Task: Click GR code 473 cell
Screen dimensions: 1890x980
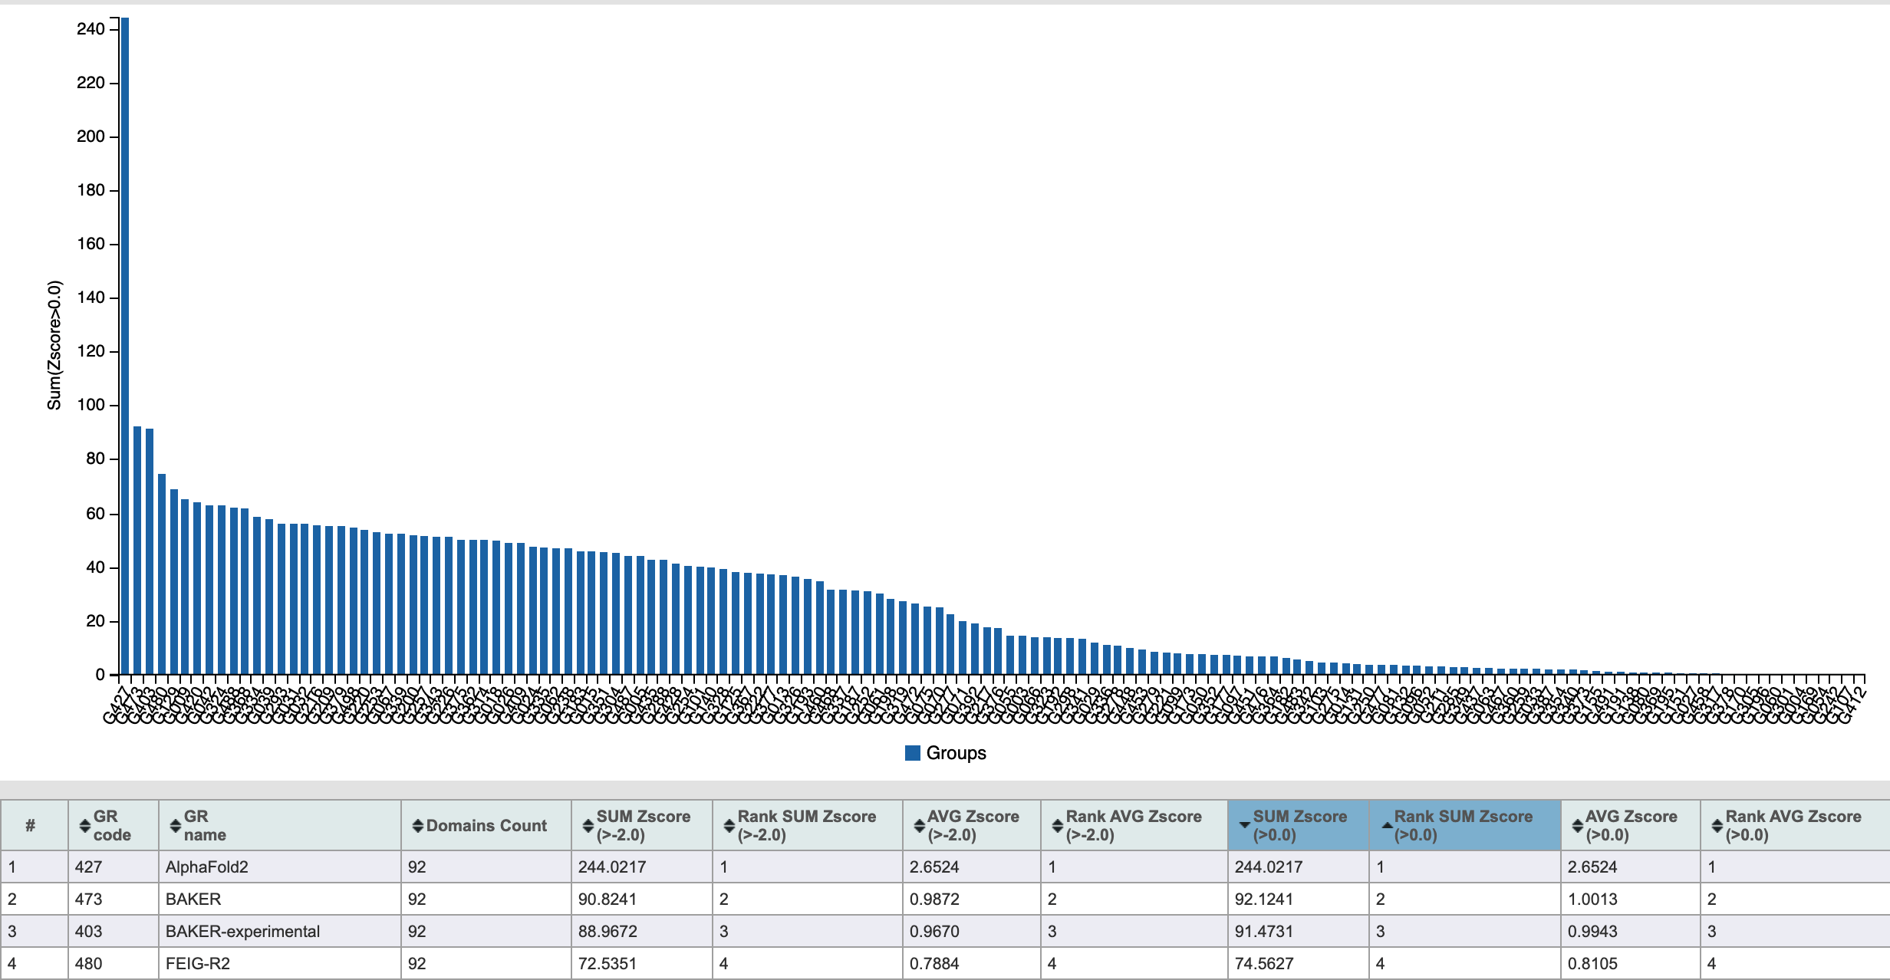Action: (x=88, y=899)
